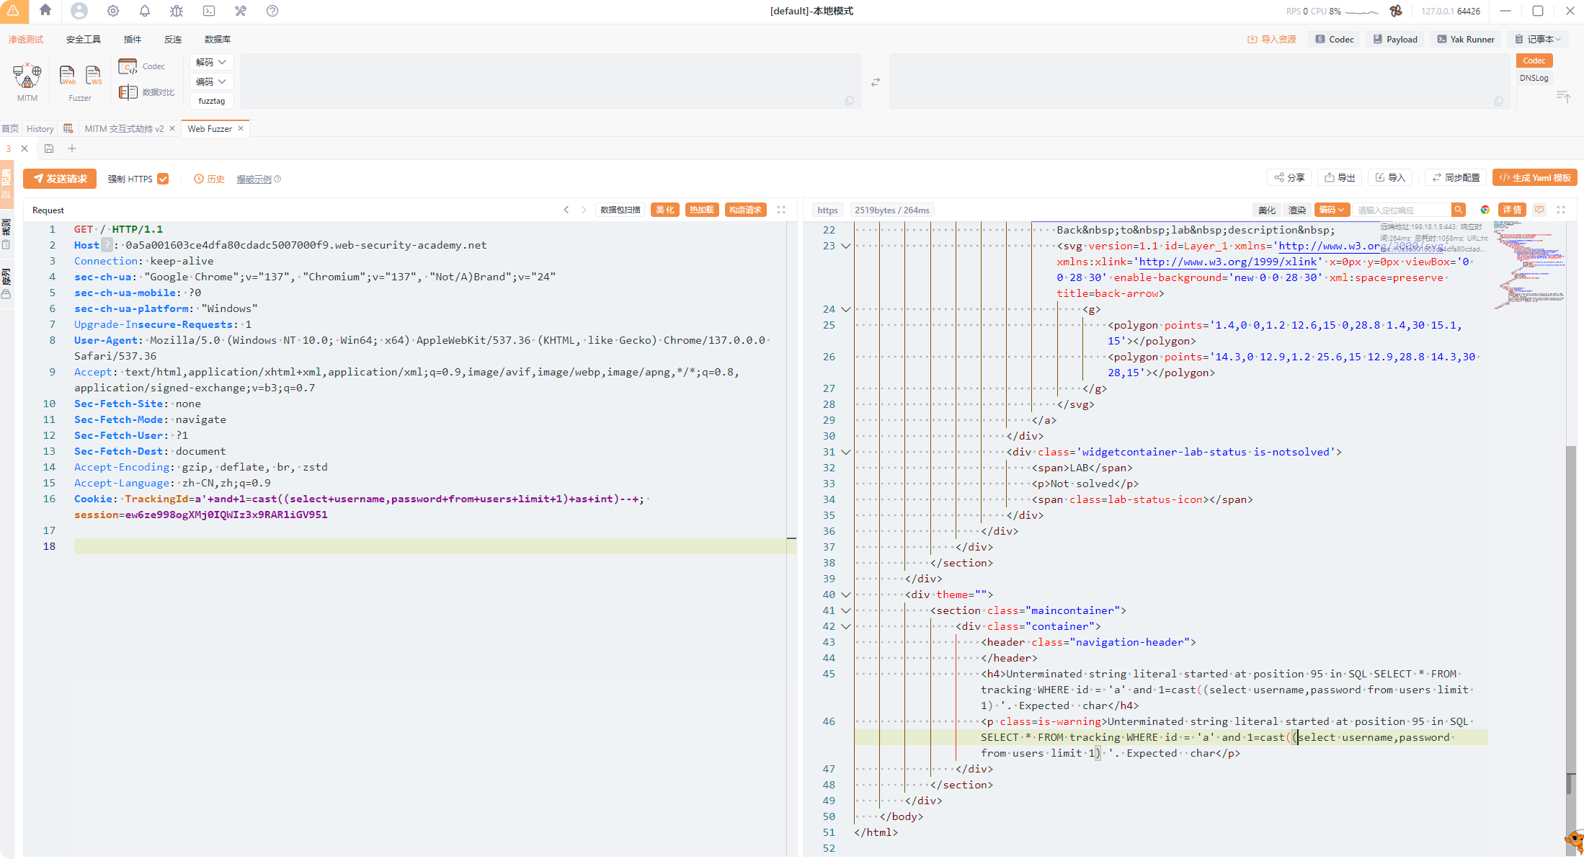
Task: Open the 编码 dropdown in response toolbar
Action: point(1331,210)
